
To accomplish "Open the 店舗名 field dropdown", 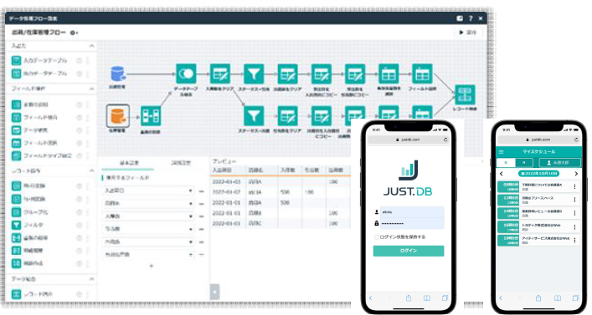I will click(x=148, y=204).
